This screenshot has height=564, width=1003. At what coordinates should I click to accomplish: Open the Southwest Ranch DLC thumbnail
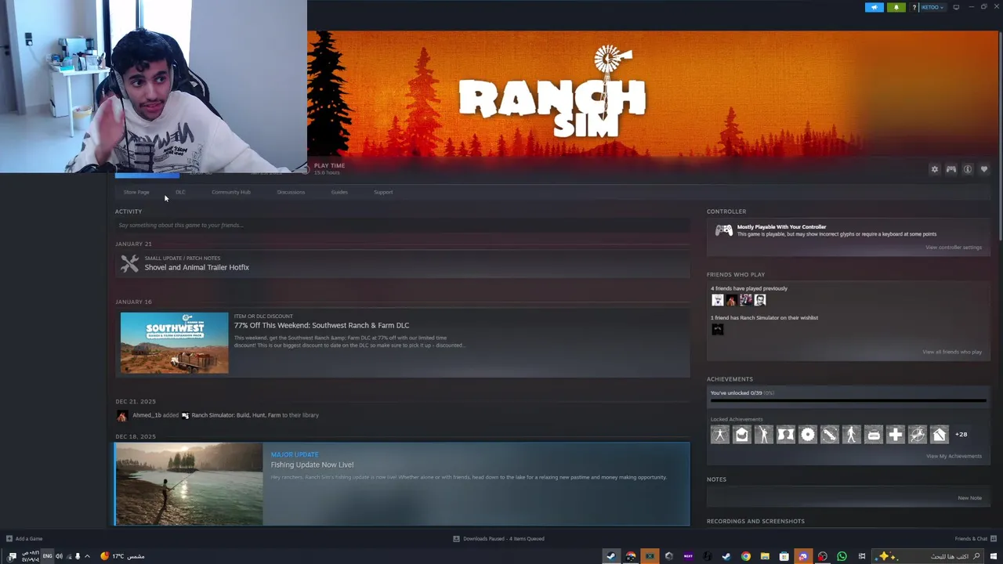tap(174, 342)
